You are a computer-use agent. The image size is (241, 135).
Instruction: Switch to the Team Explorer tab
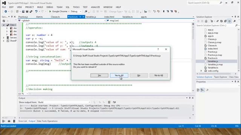pyautogui.click(x=220, y=77)
